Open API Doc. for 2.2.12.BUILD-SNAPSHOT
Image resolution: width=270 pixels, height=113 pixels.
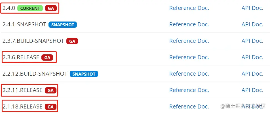tap(252, 74)
